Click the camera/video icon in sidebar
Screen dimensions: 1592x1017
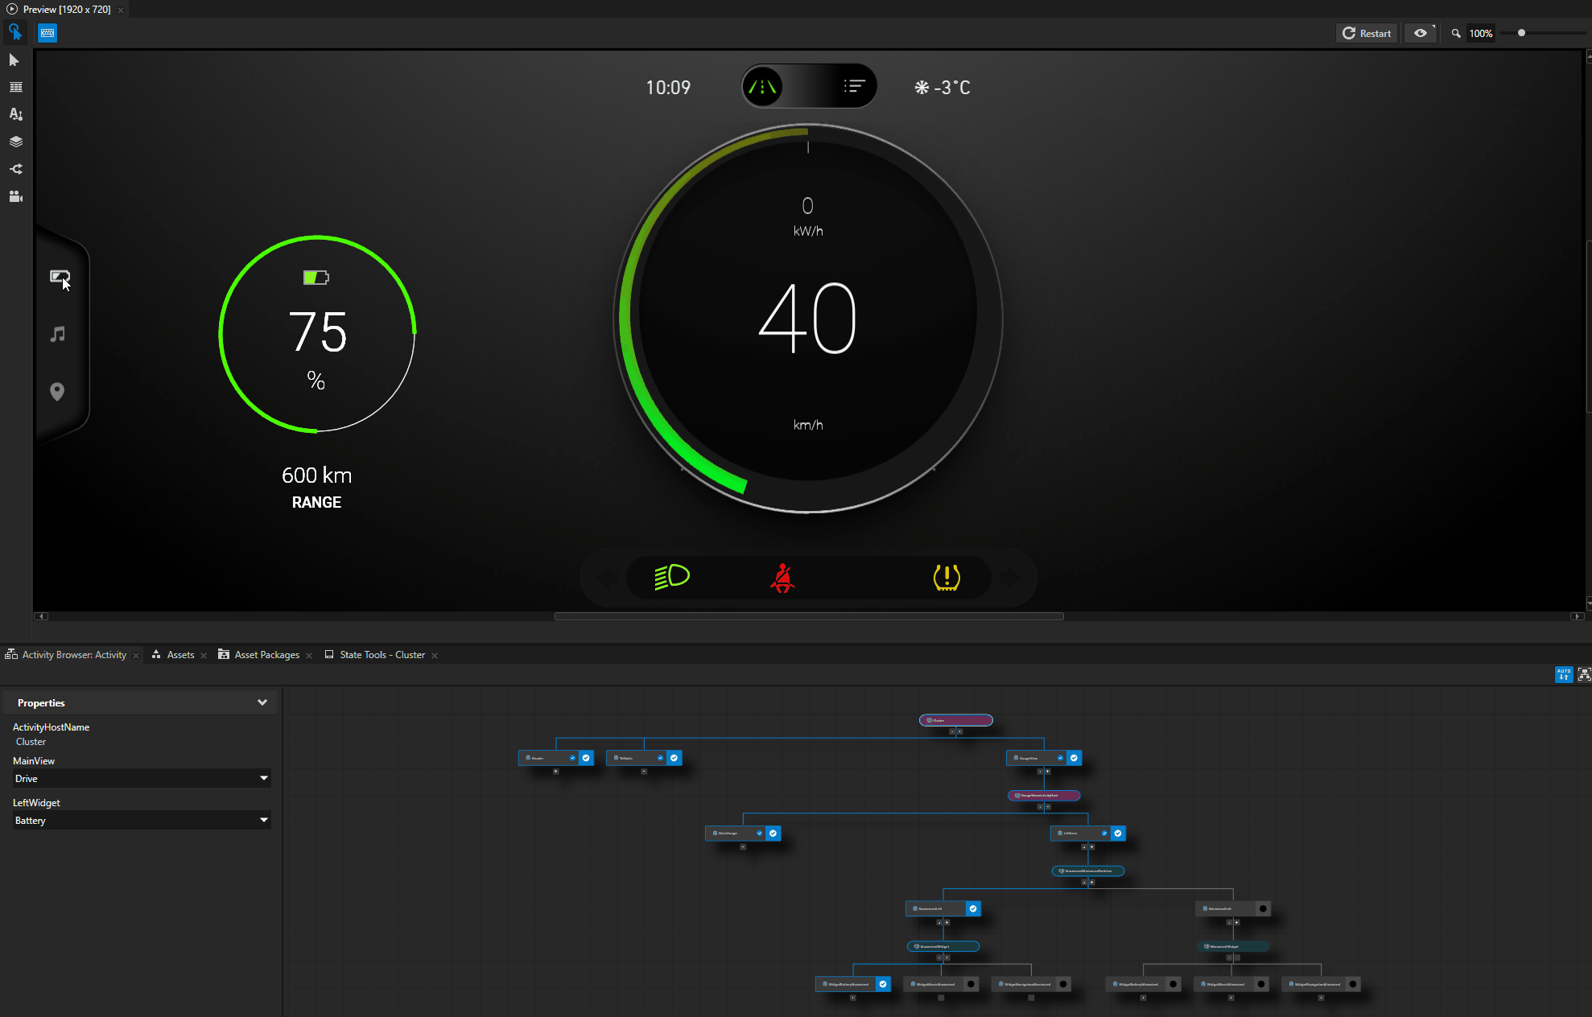tap(16, 196)
